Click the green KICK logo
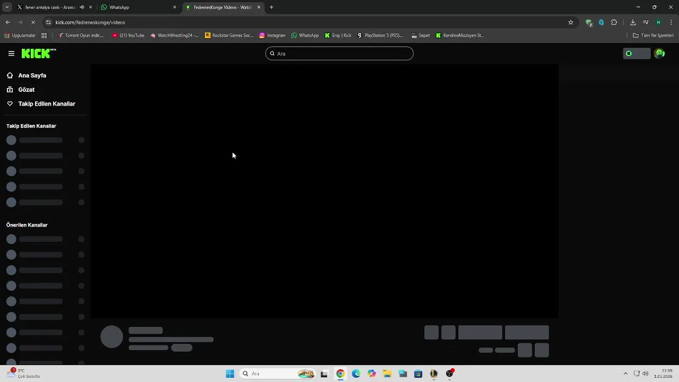679x382 pixels. [x=39, y=53]
